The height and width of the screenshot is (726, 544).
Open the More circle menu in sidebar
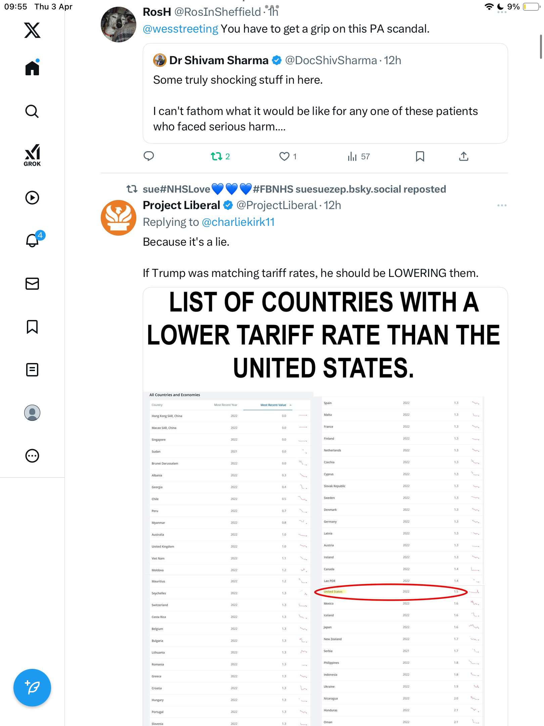click(x=32, y=456)
